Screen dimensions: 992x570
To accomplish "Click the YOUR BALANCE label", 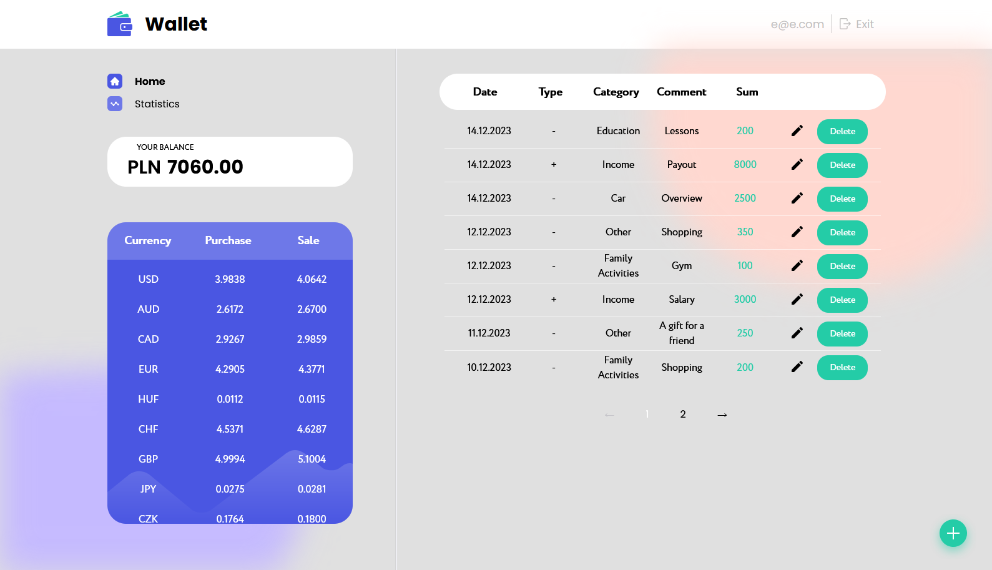I will (x=165, y=147).
